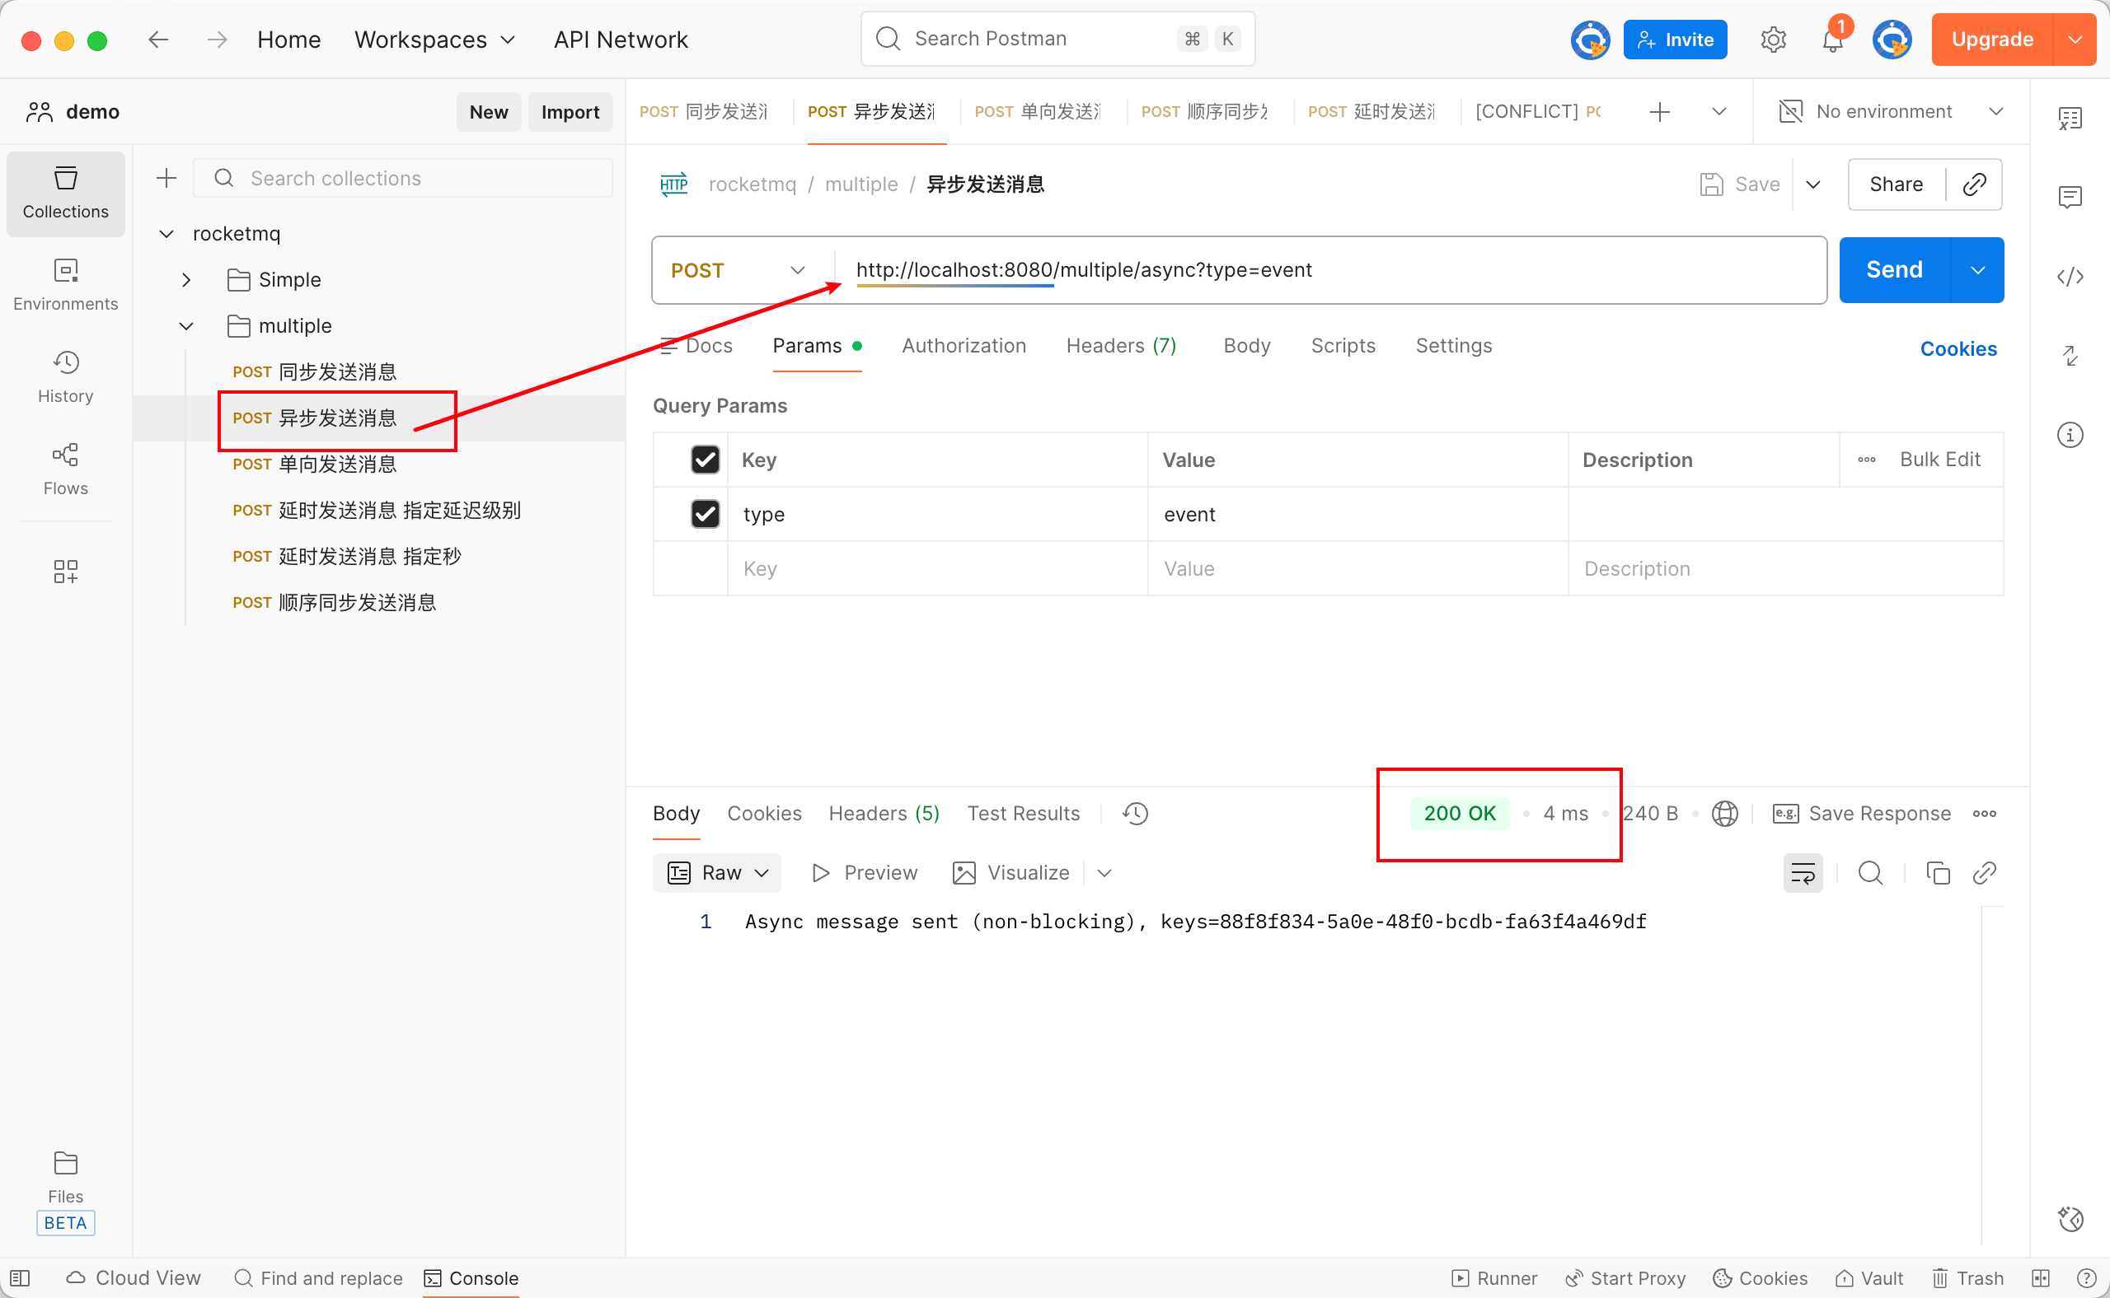Toggle line wrap in the response viewer
The width and height of the screenshot is (2110, 1298).
(x=1802, y=873)
